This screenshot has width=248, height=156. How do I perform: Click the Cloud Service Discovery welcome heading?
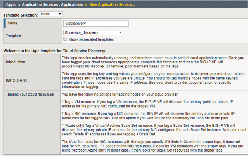click(x=54, y=51)
